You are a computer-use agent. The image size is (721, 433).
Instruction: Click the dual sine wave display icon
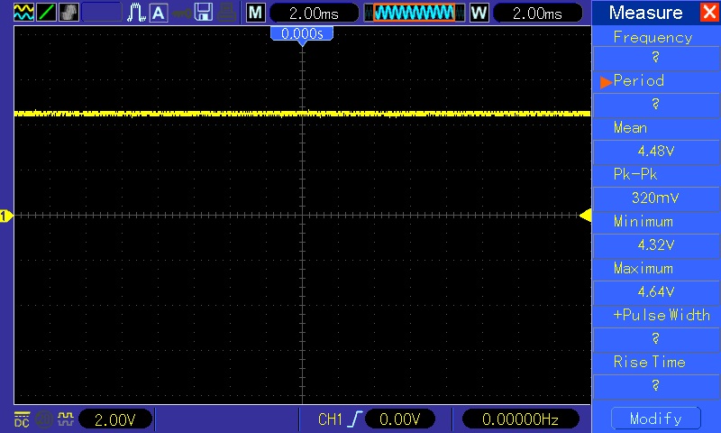[23, 13]
